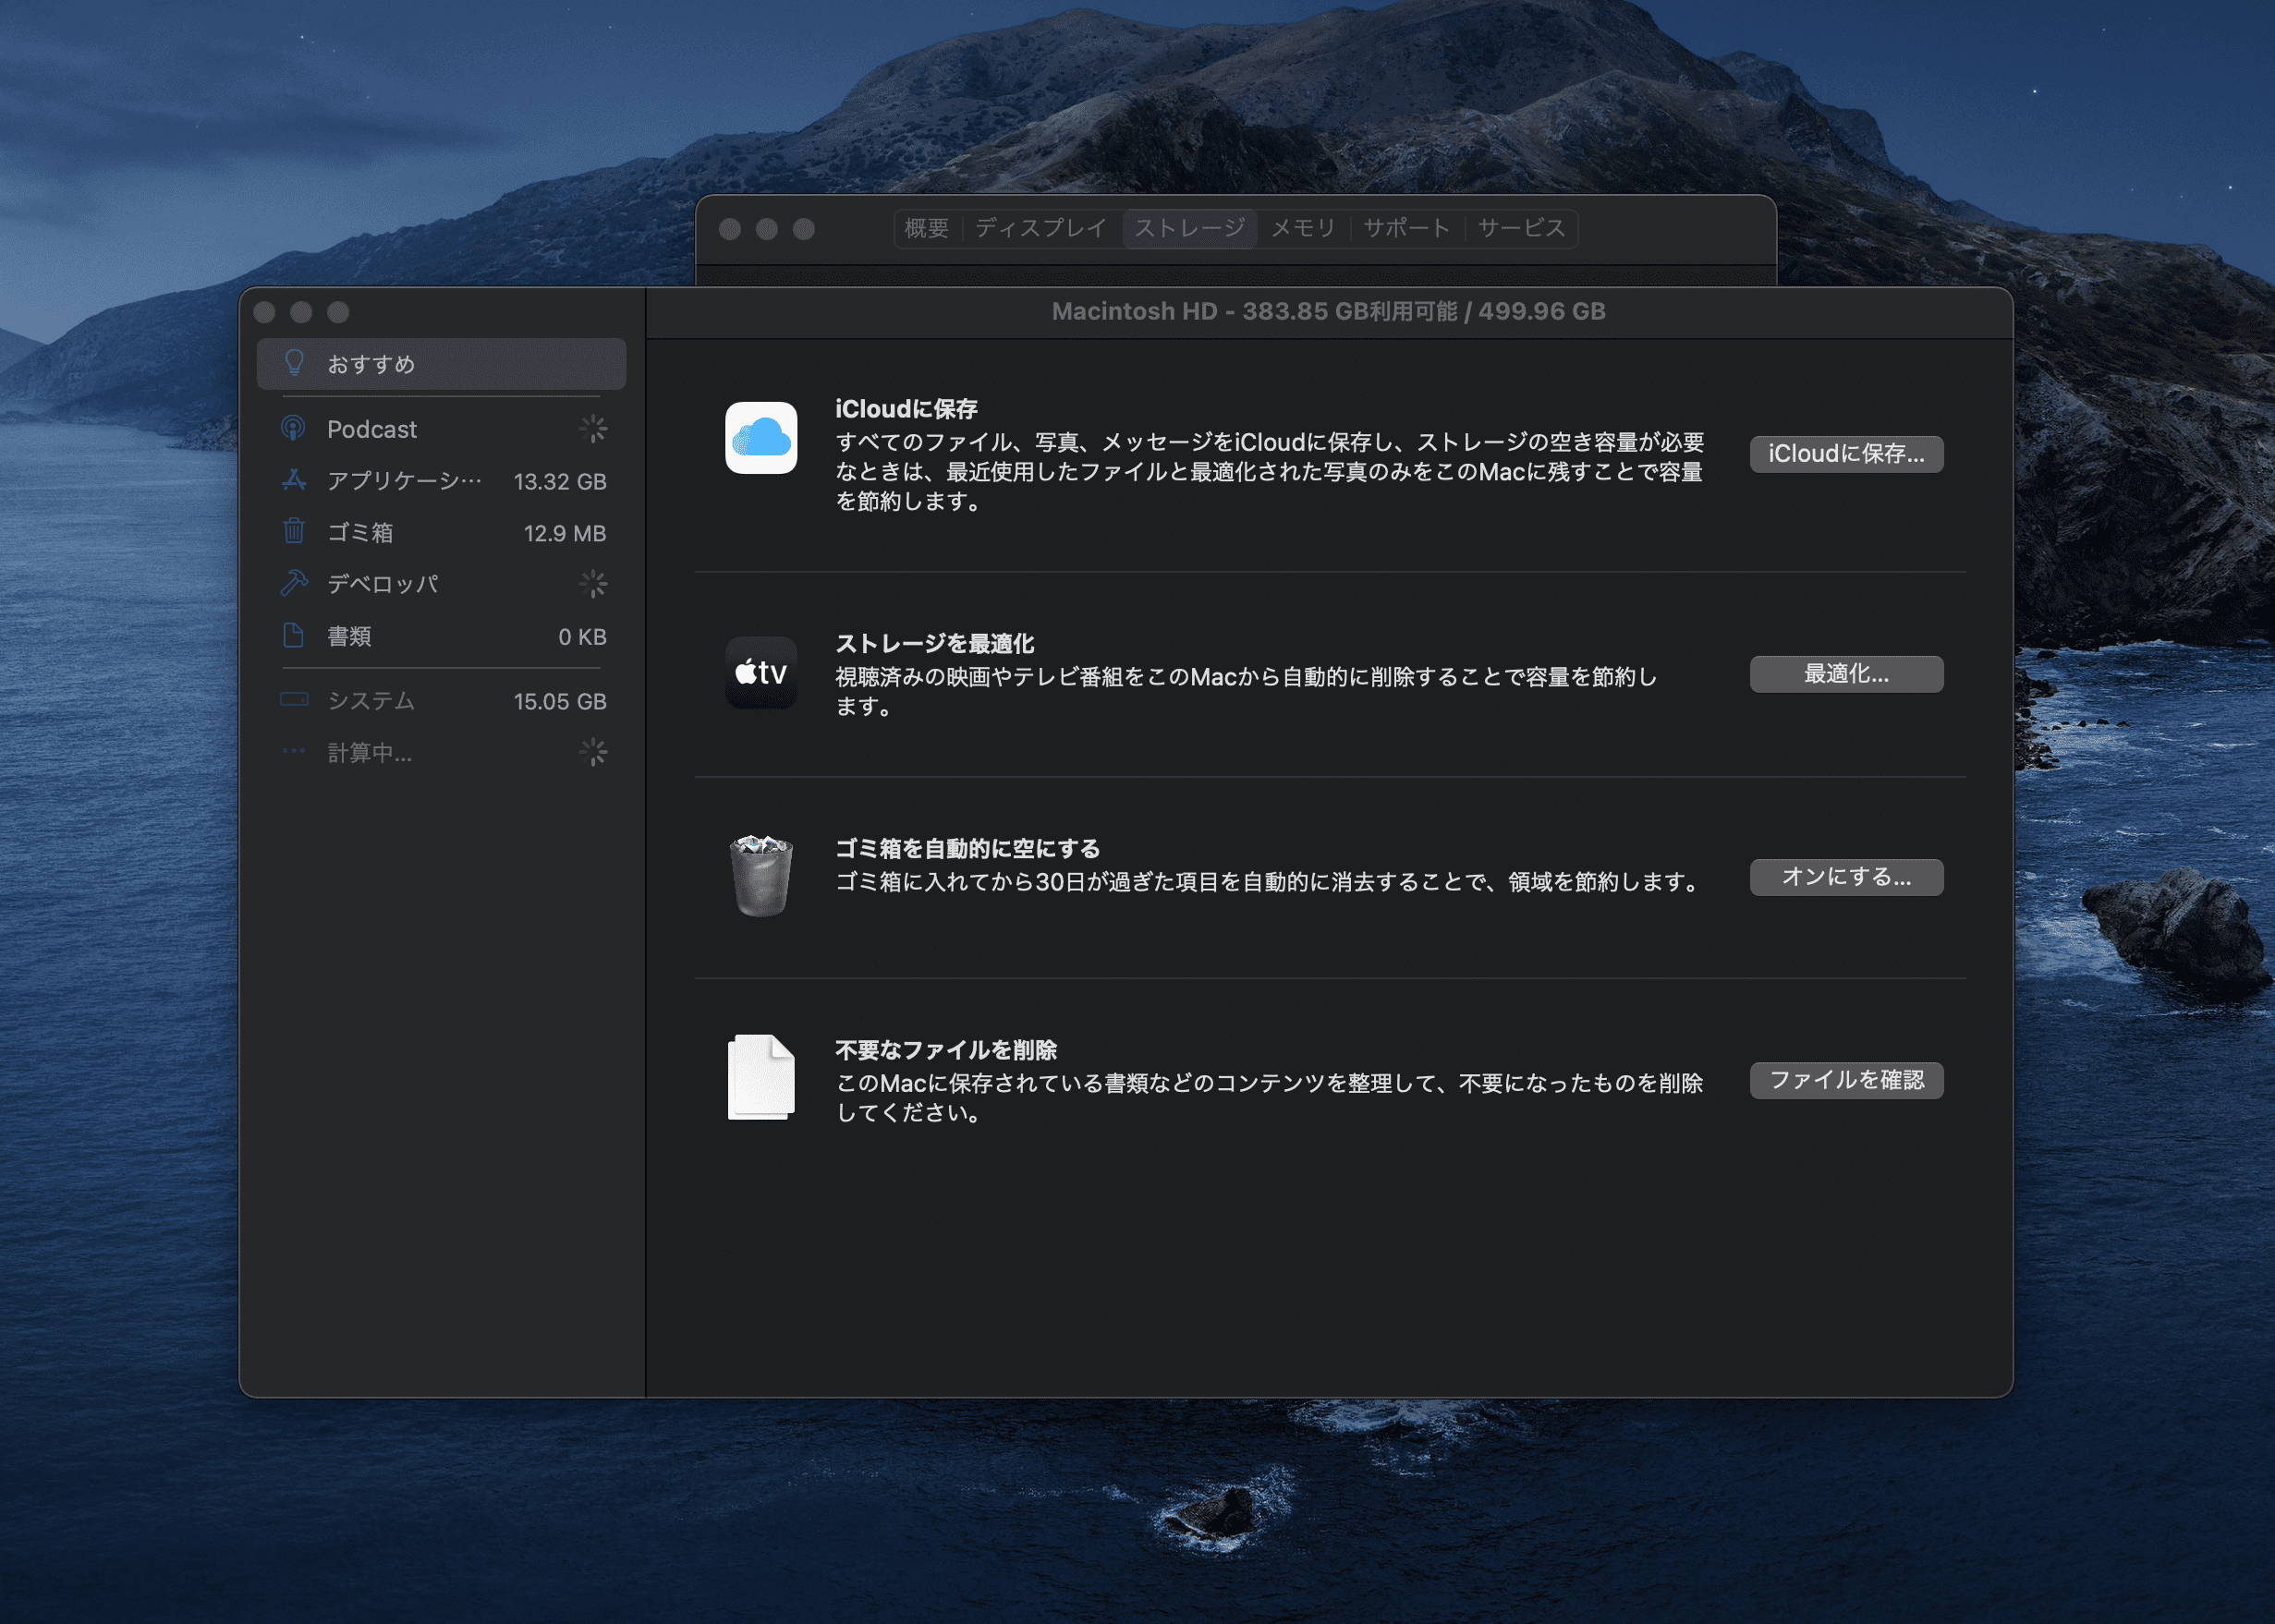This screenshot has height=1624, width=2275.
Task: Click the lightbulb icon beside おすすめ
Action: pos(294,363)
